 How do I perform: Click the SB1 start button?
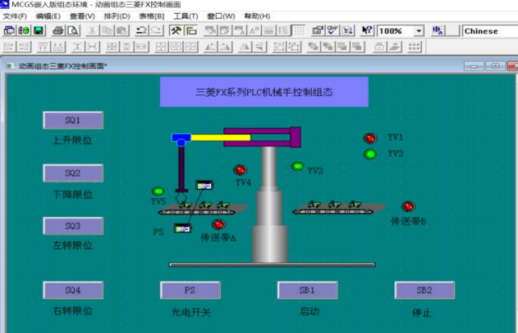tap(307, 290)
